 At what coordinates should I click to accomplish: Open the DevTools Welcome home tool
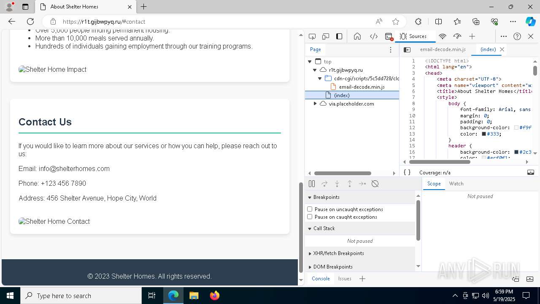(357, 36)
